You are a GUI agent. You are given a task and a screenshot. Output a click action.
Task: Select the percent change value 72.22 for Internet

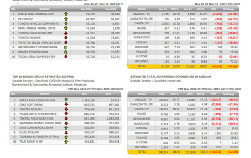pos(234,61)
